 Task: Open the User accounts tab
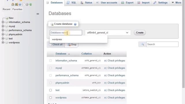point(107,3)
